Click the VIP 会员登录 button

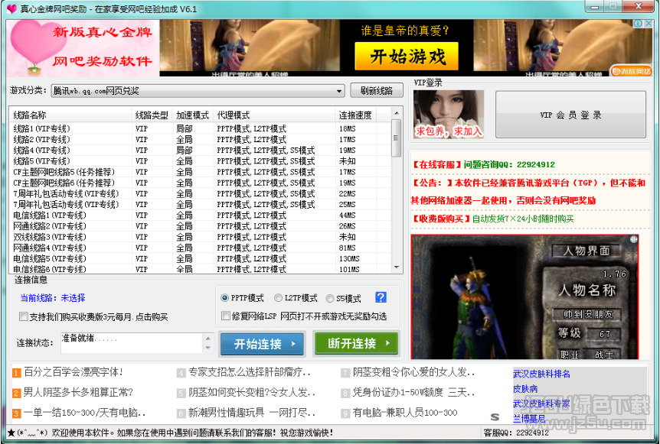tap(570, 115)
